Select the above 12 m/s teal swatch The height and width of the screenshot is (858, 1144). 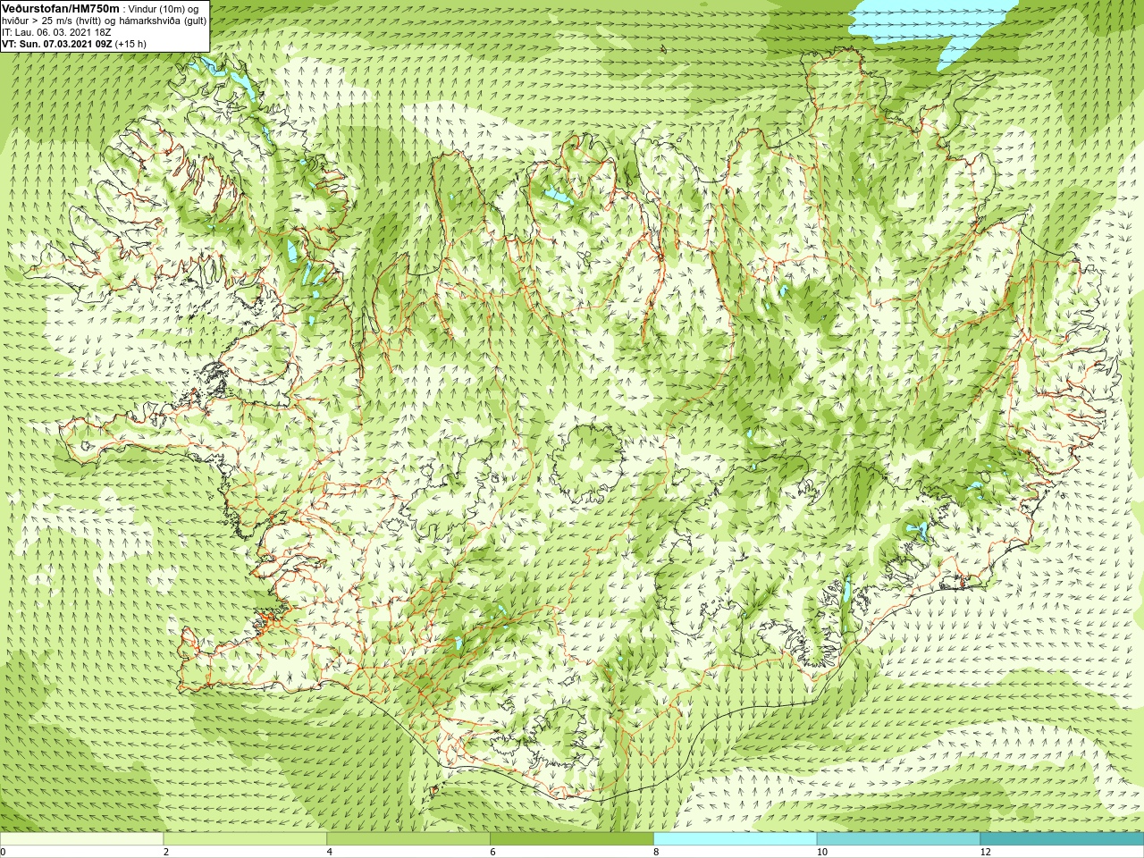[1062, 839]
